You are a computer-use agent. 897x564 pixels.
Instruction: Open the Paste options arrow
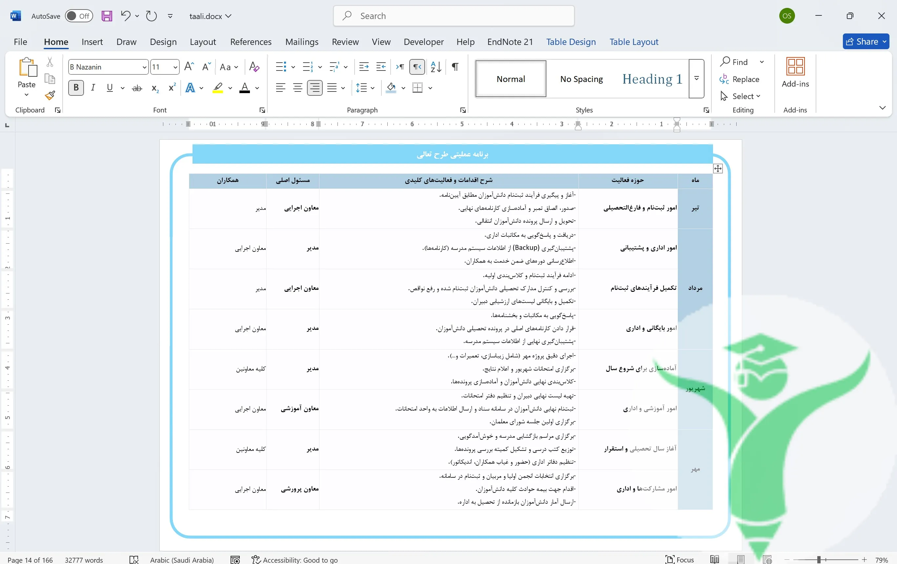(27, 95)
